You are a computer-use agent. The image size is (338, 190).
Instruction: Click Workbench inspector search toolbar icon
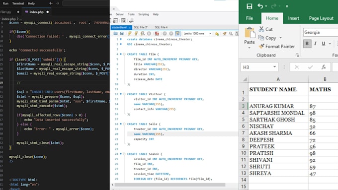point(123,20)
